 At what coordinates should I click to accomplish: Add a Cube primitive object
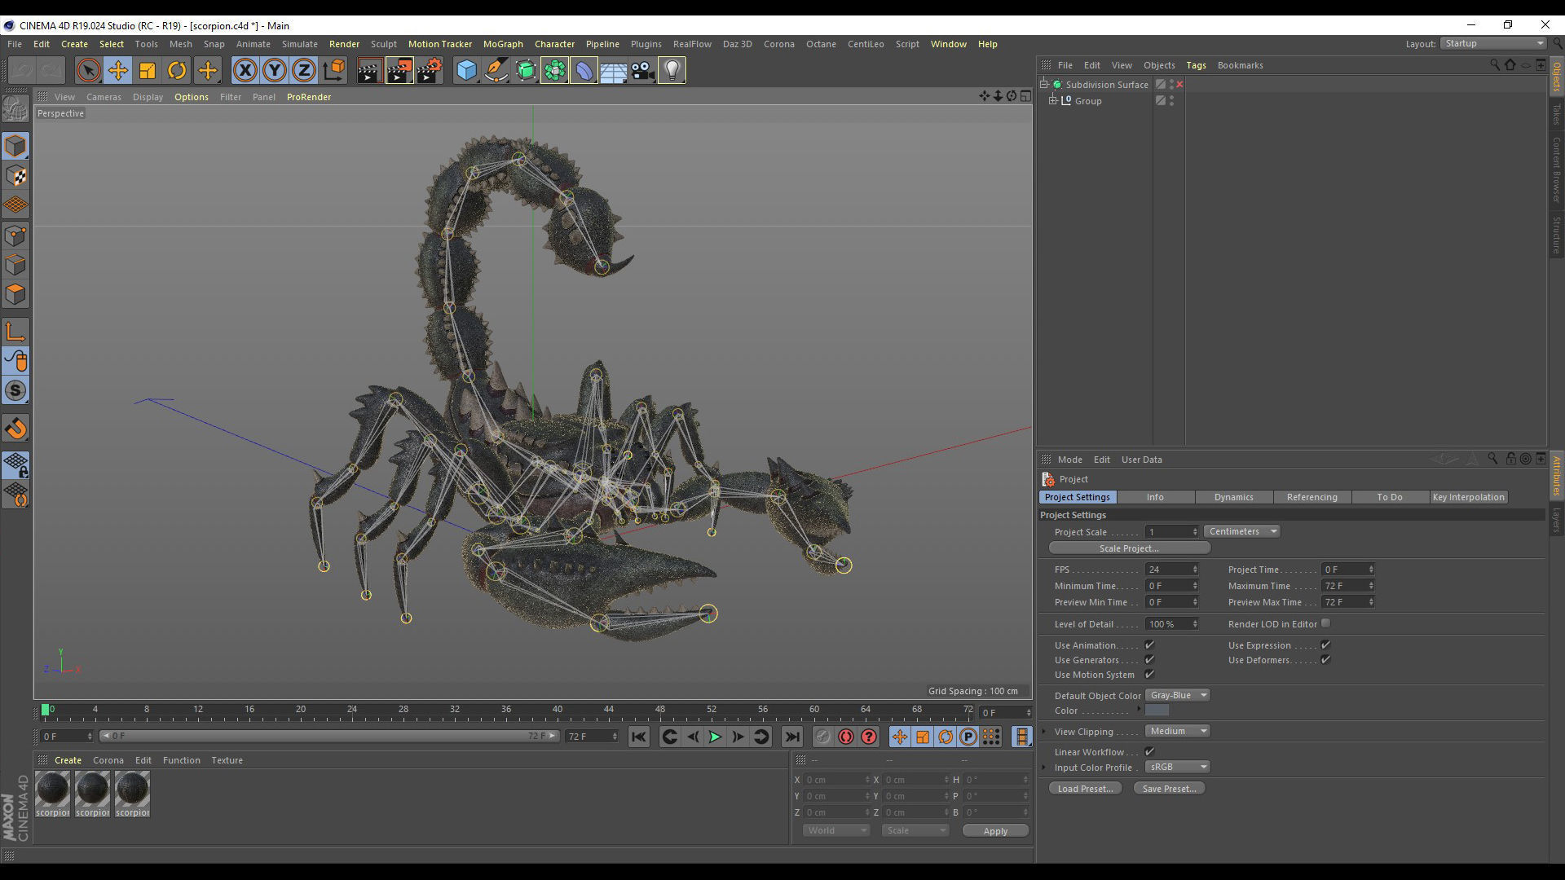pos(466,71)
